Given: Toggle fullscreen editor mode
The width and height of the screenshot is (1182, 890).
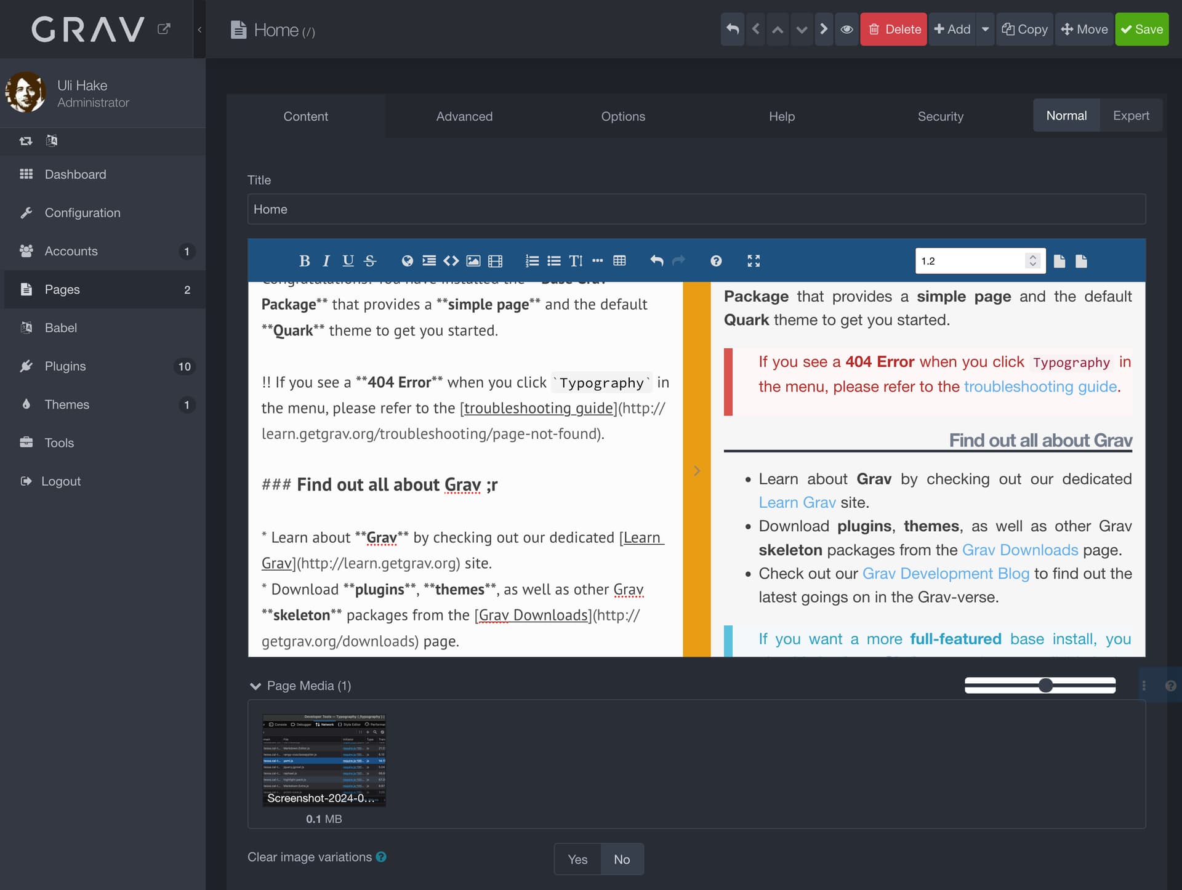Looking at the screenshot, I should point(754,261).
